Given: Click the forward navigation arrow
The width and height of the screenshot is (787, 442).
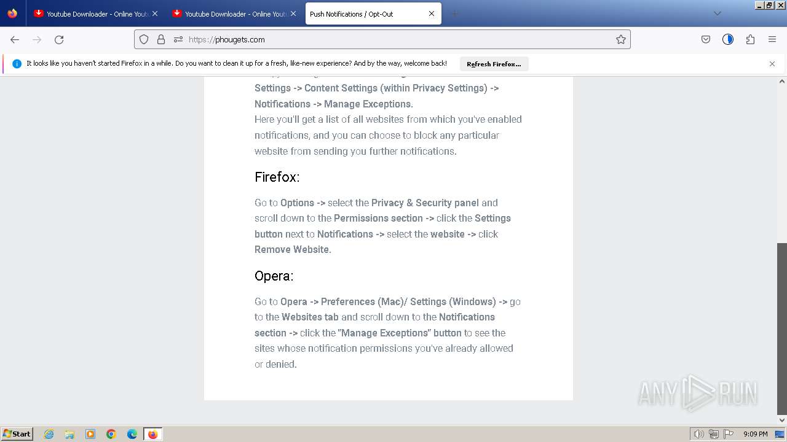Looking at the screenshot, I should point(37,39).
